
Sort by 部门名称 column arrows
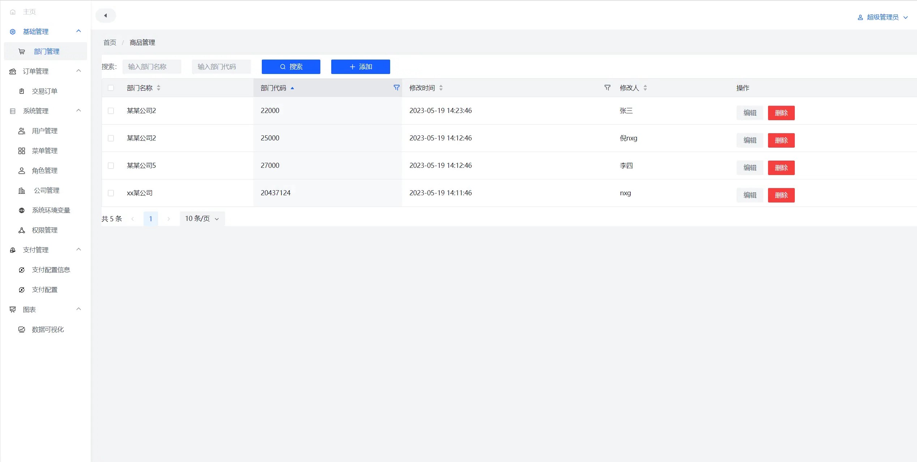[x=158, y=88]
